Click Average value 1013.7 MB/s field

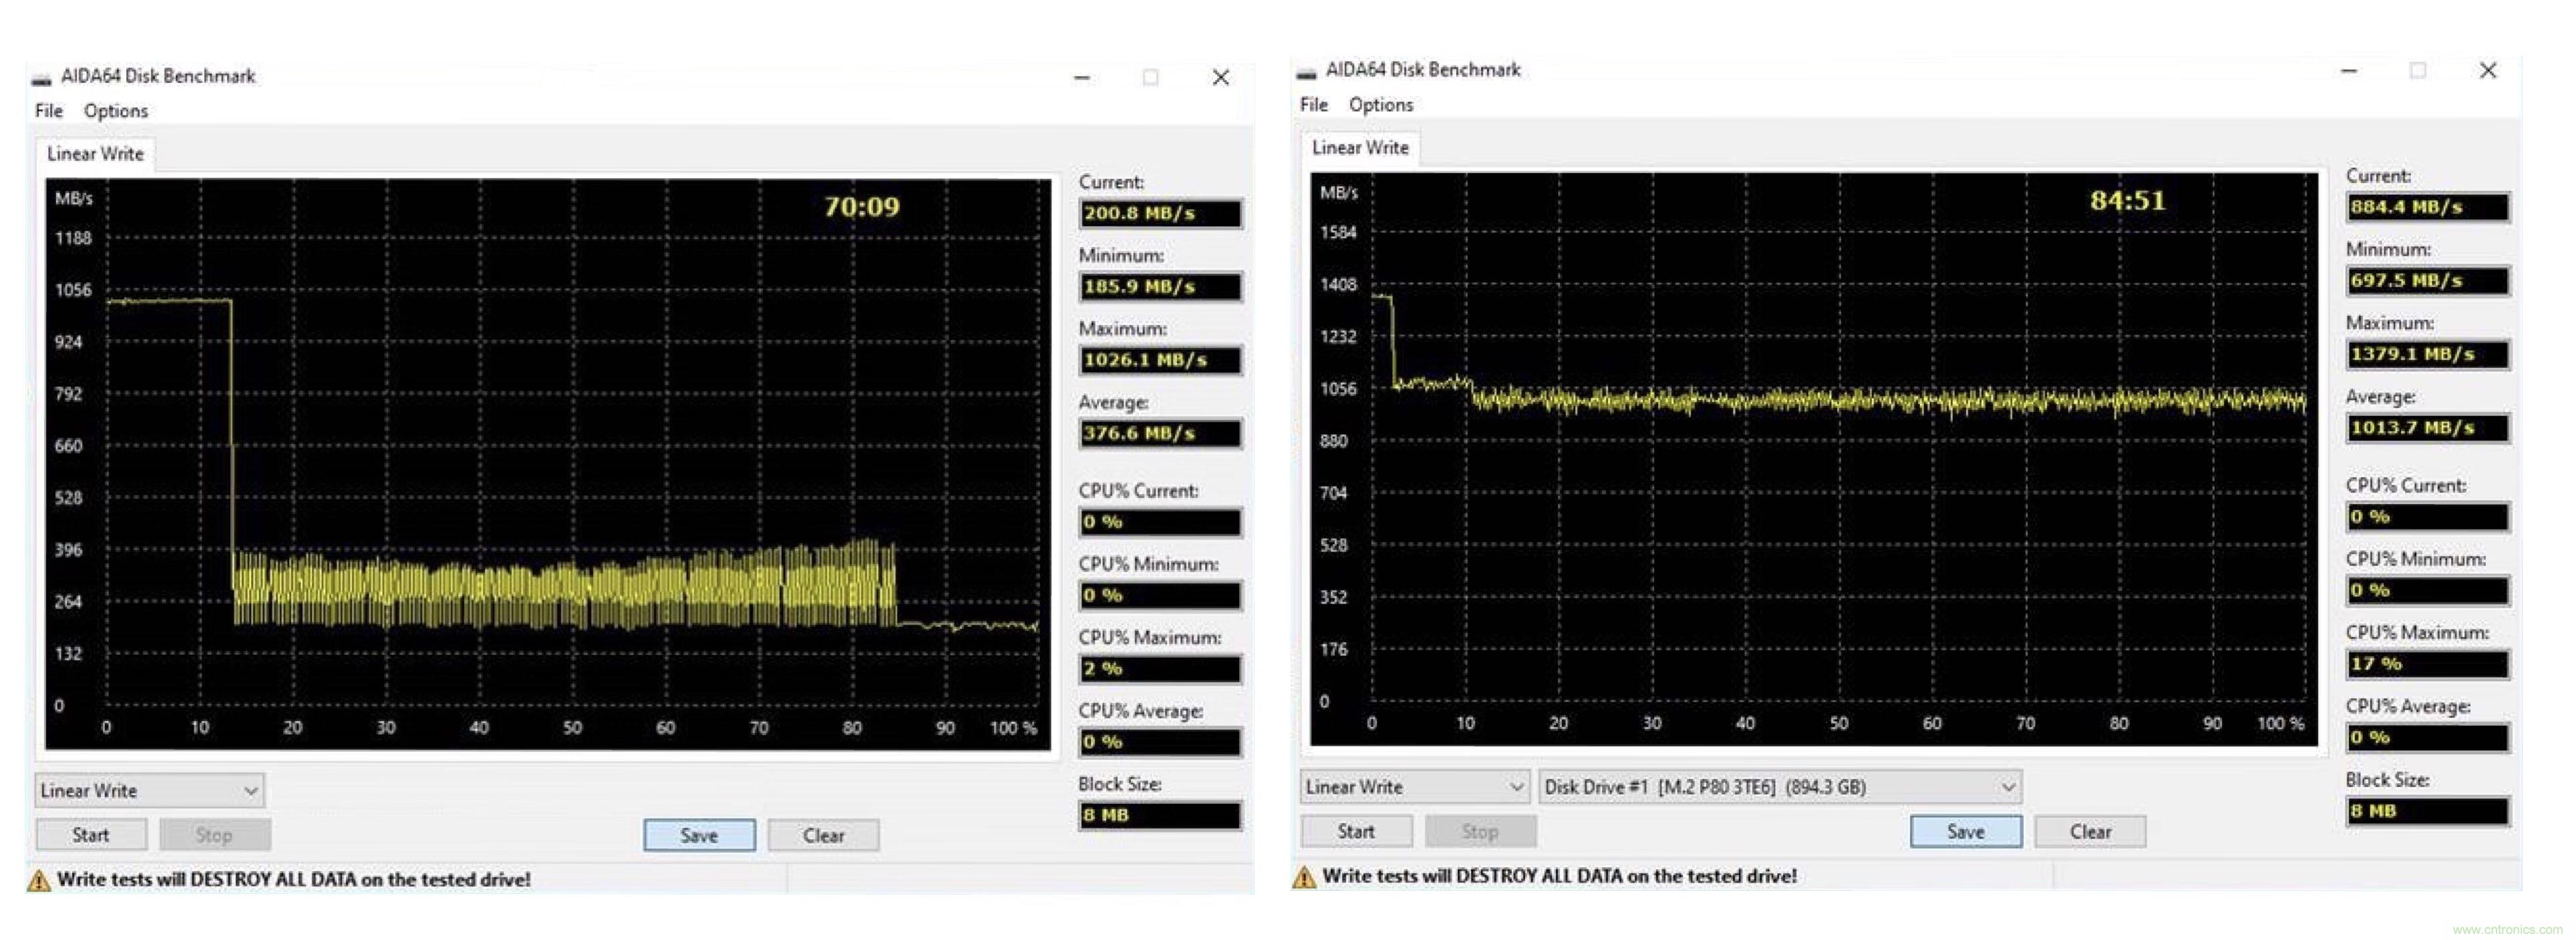click(x=2428, y=427)
